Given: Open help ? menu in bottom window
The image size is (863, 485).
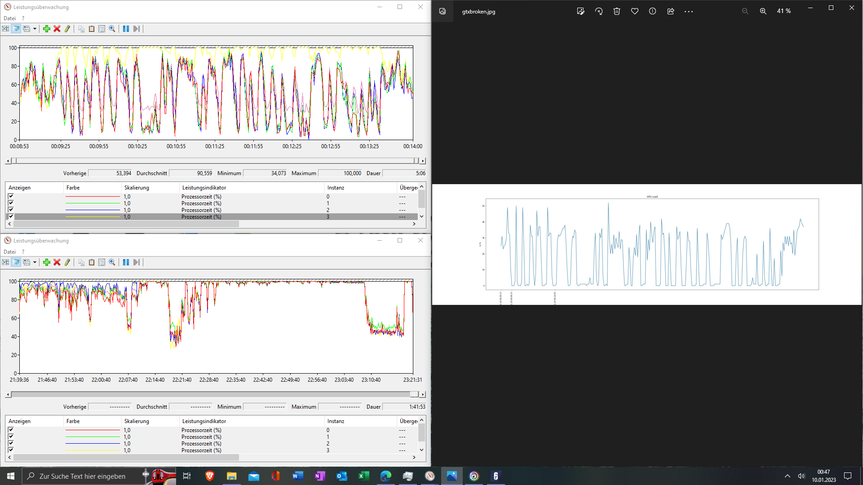Looking at the screenshot, I should coord(23,252).
